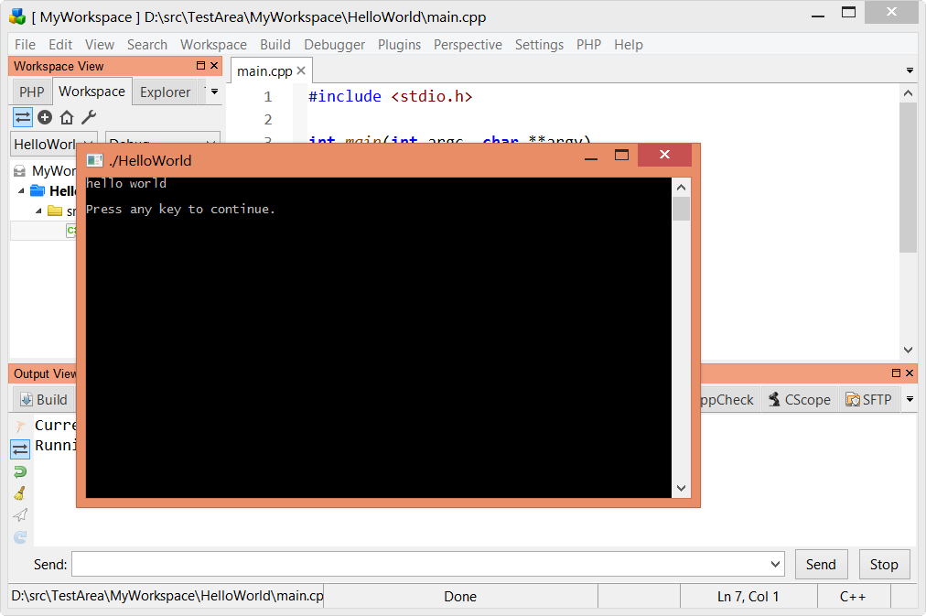Switch to the Workspace tab

coord(92,92)
